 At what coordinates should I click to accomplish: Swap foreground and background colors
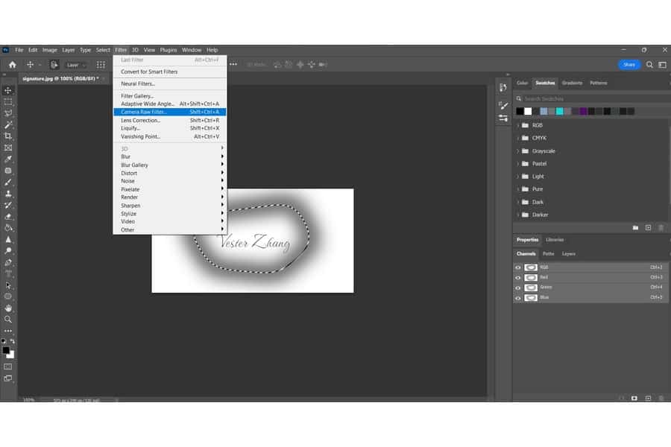coord(13,341)
